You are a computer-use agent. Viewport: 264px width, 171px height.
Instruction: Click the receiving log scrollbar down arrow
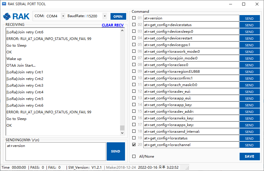(x=122, y=133)
